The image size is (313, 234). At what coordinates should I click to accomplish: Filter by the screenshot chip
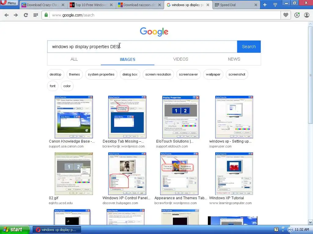pyautogui.click(x=237, y=74)
